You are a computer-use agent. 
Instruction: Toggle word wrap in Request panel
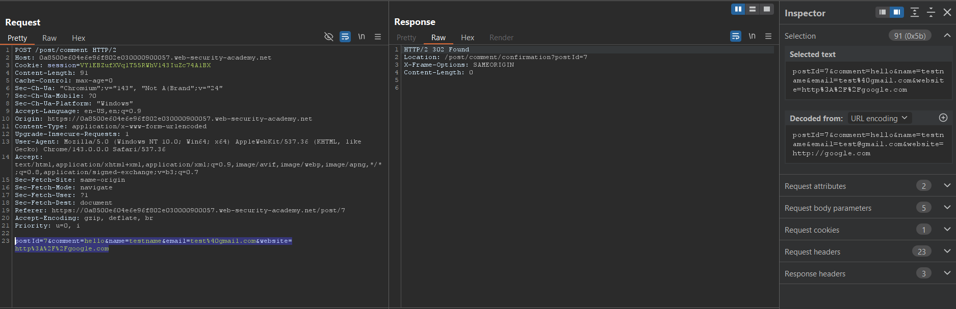(345, 37)
